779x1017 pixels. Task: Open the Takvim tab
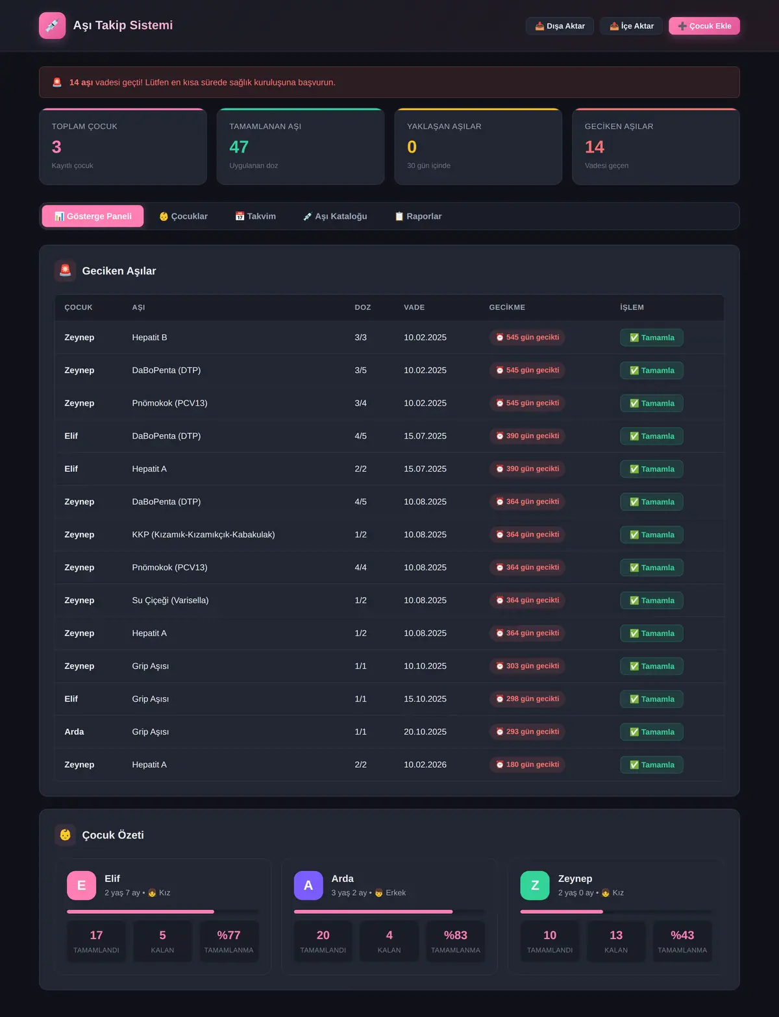255,216
